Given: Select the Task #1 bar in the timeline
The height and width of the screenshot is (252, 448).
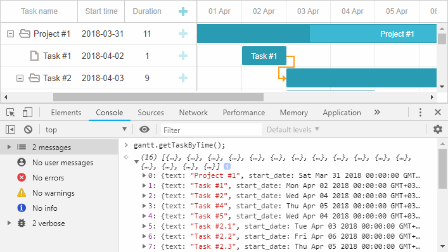Looking at the screenshot, I should pos(264,56).
